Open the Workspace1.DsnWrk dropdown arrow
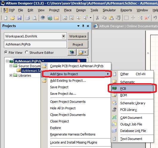 (64, 36)
